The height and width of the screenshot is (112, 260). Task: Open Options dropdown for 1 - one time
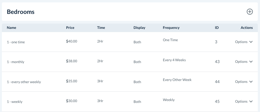[244, 42]
